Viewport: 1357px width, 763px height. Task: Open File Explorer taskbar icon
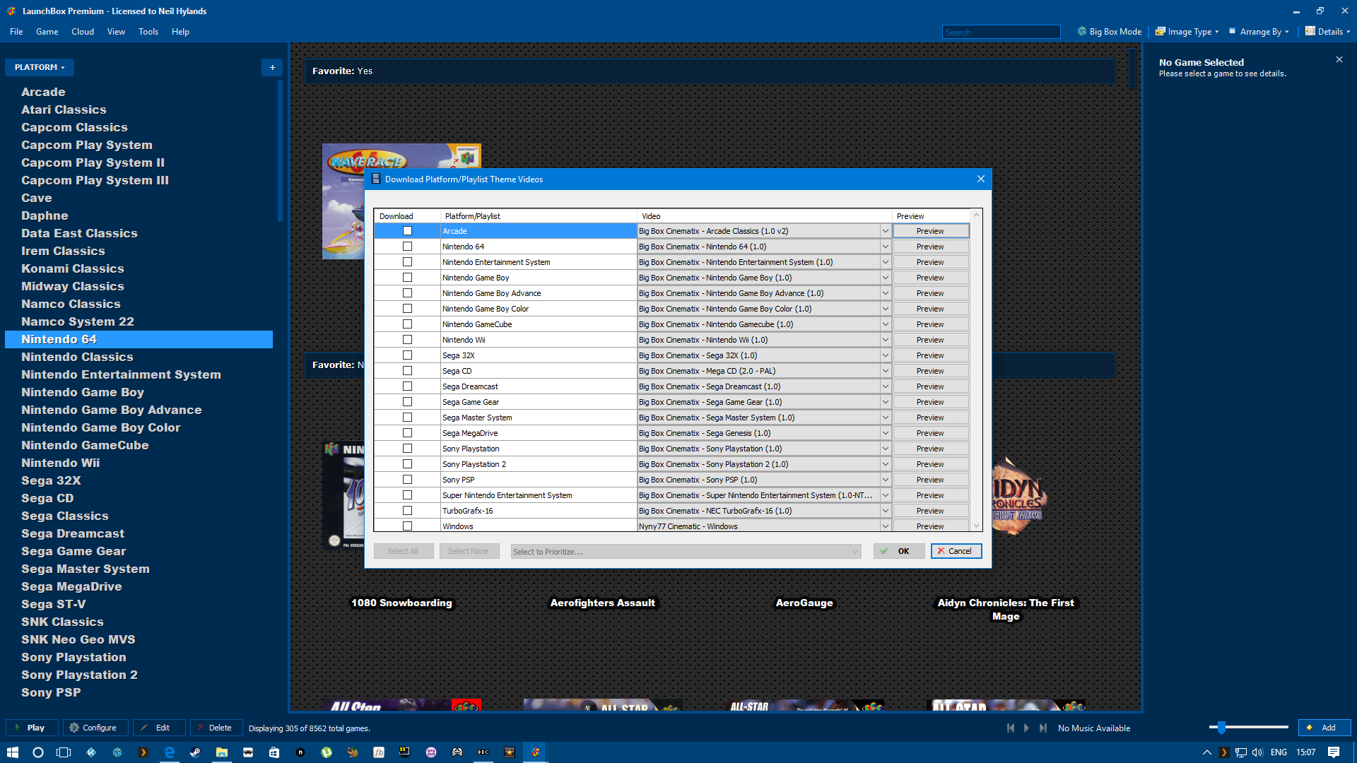tap(222, 752)
